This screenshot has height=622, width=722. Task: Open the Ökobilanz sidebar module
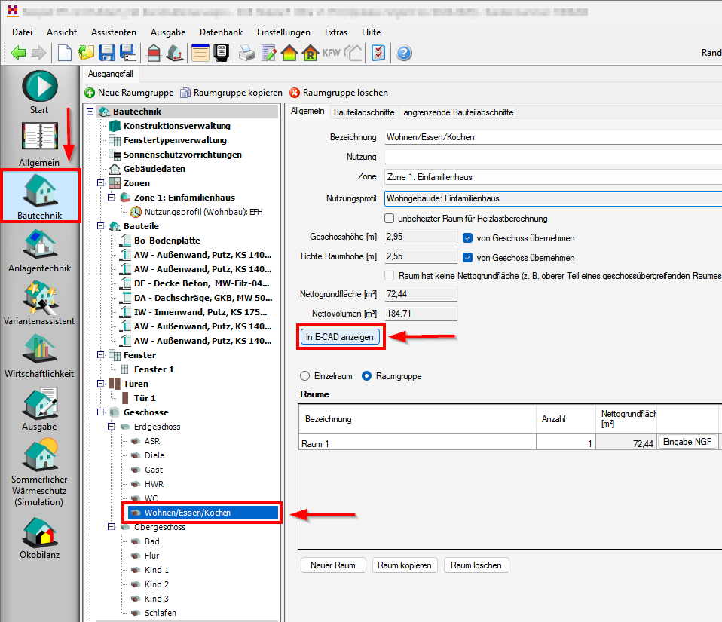coord(39,537)
